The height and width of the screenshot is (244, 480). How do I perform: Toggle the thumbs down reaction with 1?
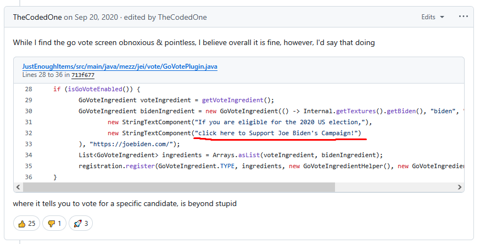pos(54,224)
